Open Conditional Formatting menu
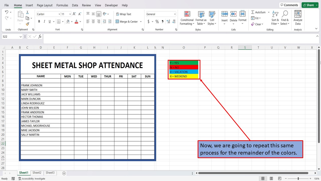The height and width of the screenshot is (181, 321). pyautogui.click(x=187, y=18)
